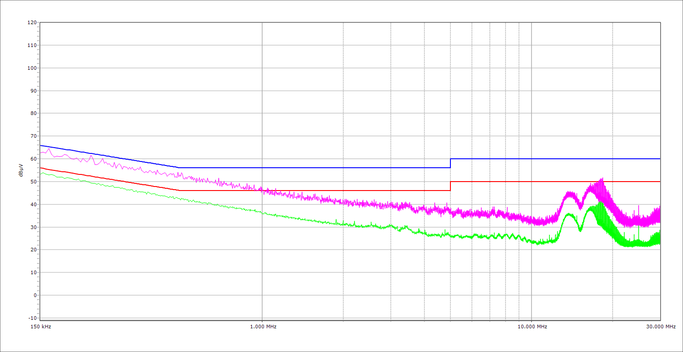Click the blue limit line step at 5 MHz
The width and height of the screenshot is (683, 352).
[450, 163]
